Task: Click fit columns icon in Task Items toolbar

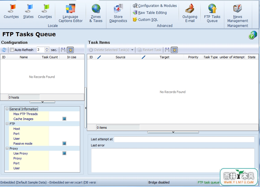Action: click(x=167, y=50)
